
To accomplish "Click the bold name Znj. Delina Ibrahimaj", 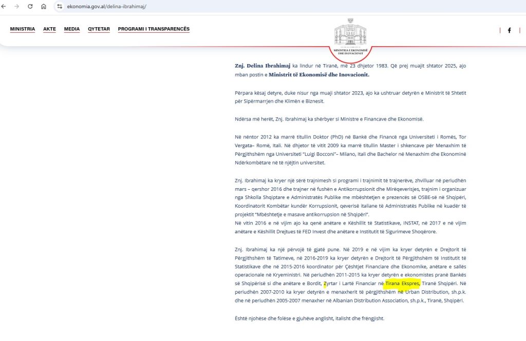I will [262, 66].
